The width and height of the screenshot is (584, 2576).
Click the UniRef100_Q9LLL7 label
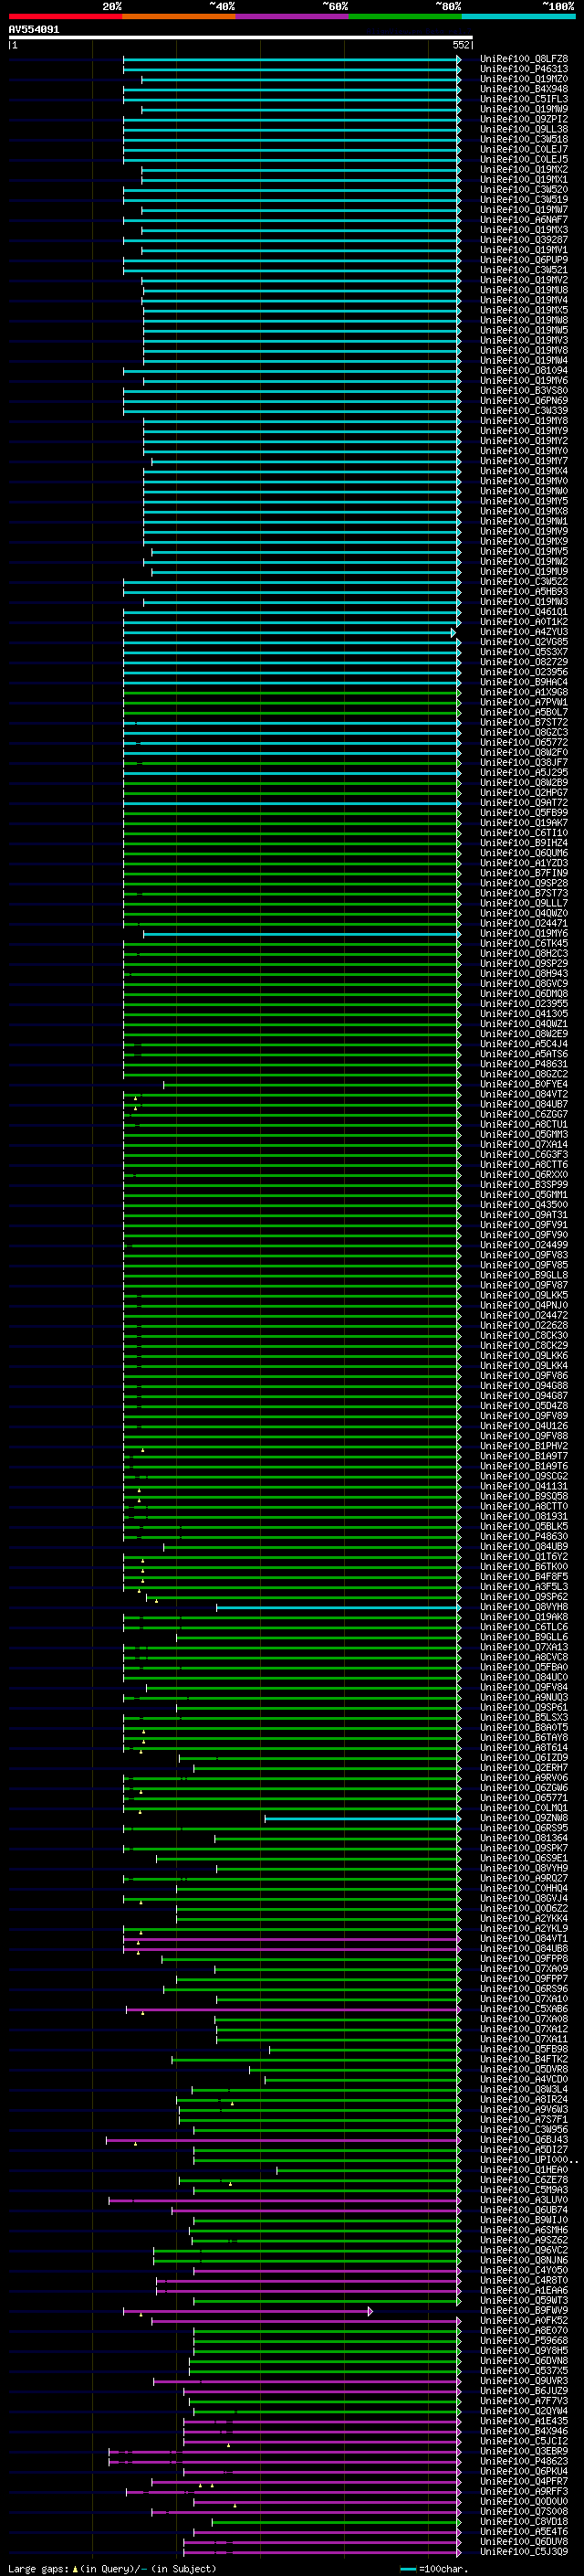pyautogui.click(x=524, y=903)
